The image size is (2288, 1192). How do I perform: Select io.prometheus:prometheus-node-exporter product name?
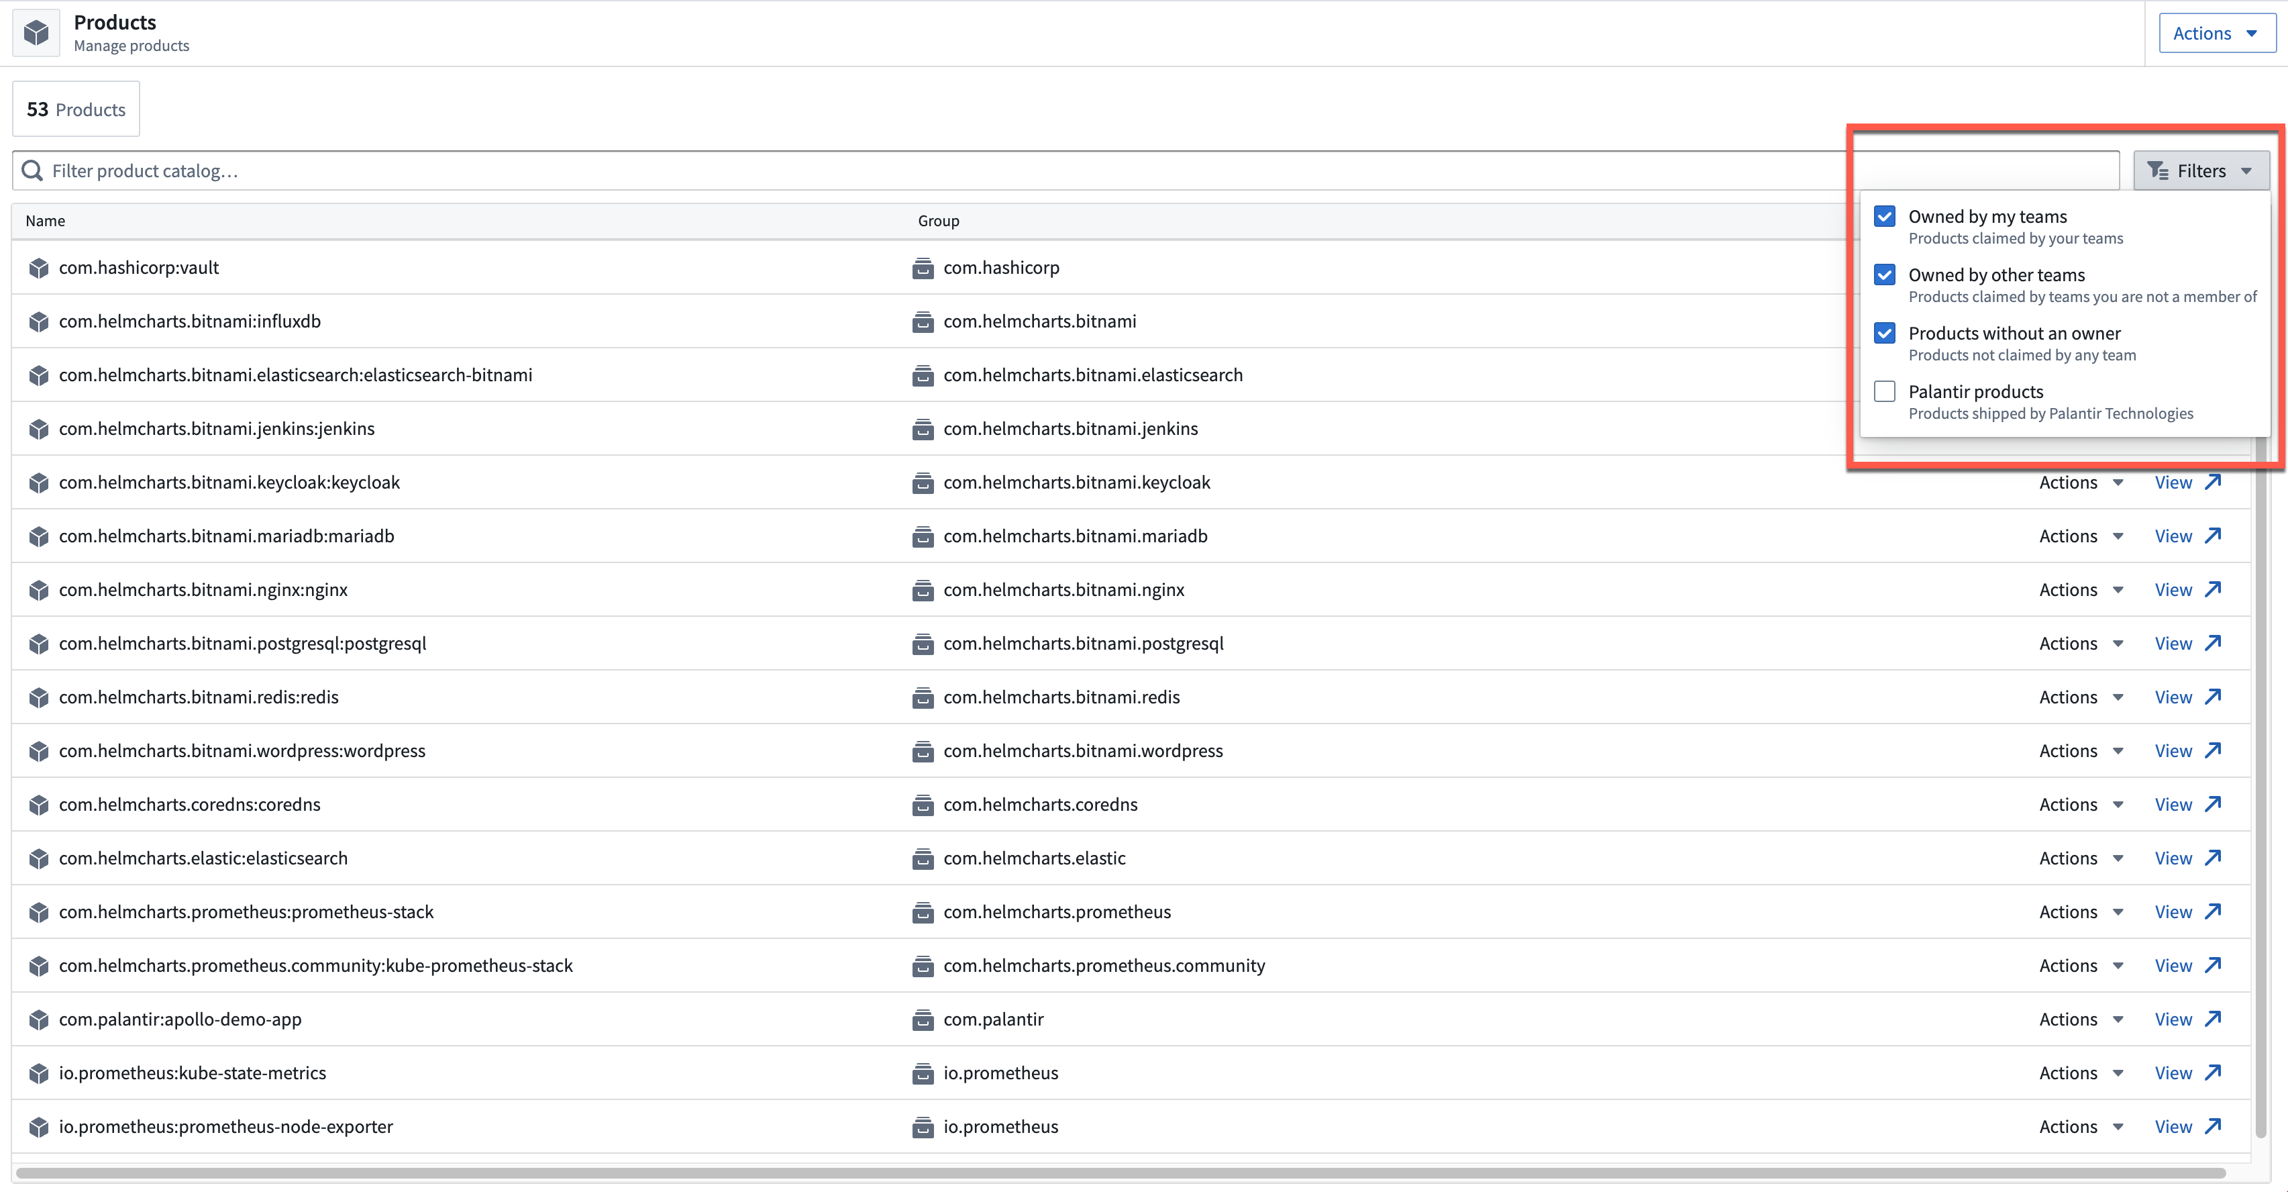[x=225, y=1127]
